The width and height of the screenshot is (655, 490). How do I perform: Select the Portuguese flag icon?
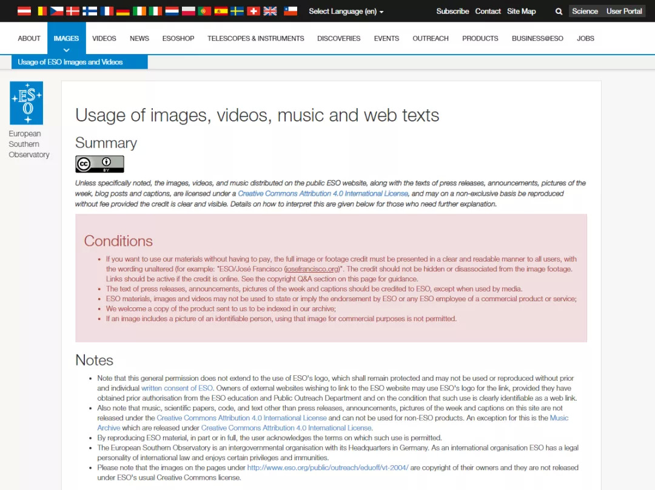click(x=205, y=11)
